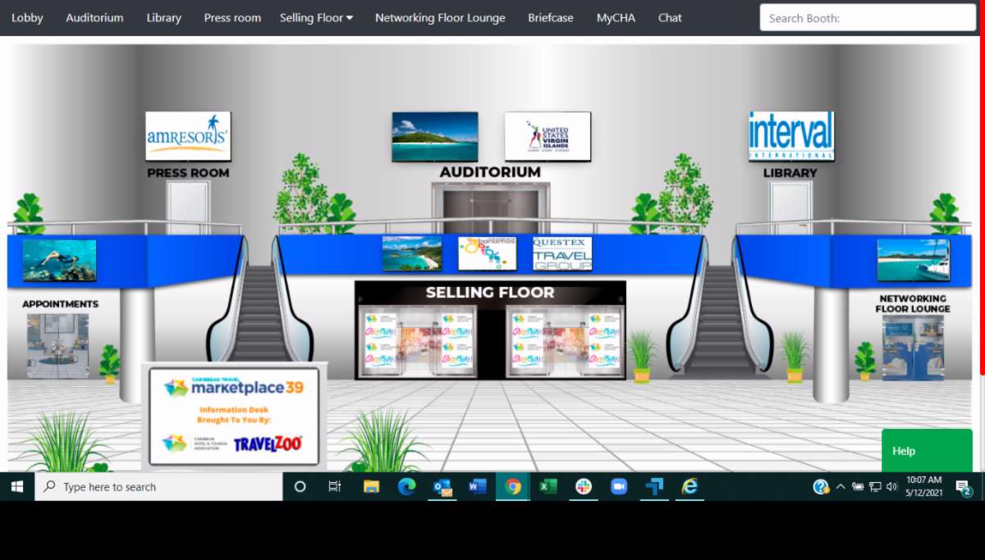Enter the Selling Floor storefront

[x=490, y=330]
